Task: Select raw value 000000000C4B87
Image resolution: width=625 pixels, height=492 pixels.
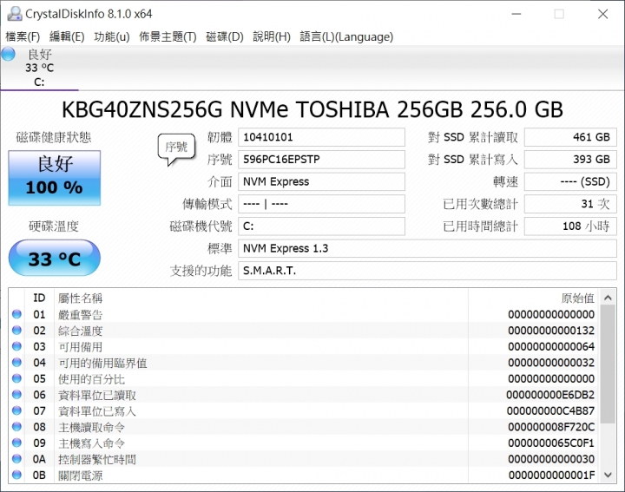Action: tap(551, 410)
